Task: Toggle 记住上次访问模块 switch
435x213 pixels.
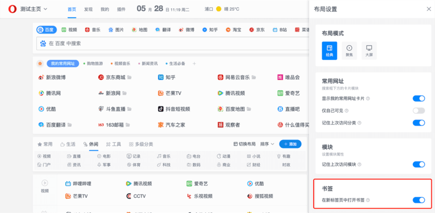Action: (419, 165)
